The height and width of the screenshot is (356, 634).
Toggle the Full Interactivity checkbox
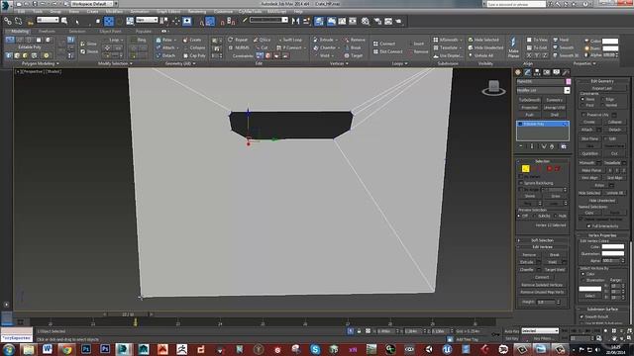click(589, 226)
